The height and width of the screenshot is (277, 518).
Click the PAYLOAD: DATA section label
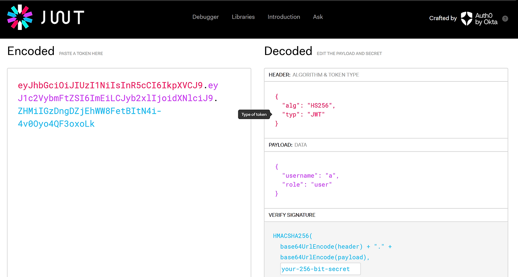click(x=288, y=145)
